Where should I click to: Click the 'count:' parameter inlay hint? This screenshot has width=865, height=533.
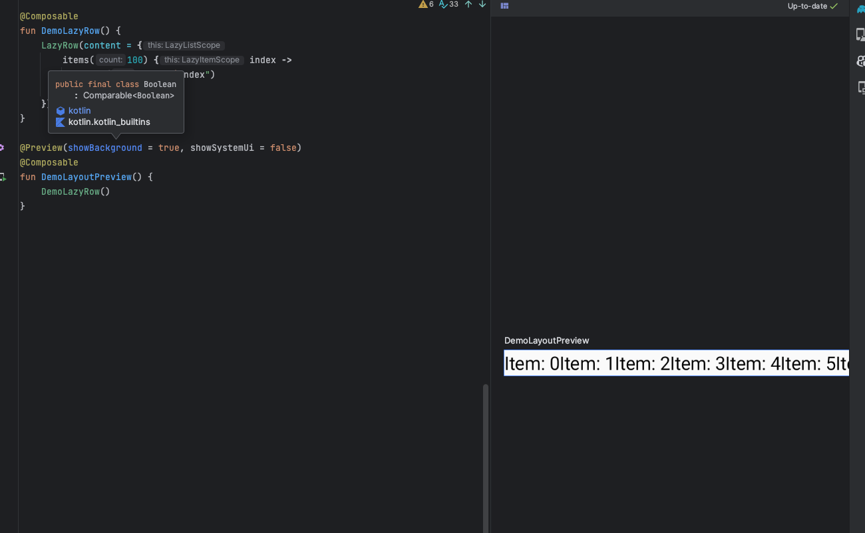(x=110, y=60)
